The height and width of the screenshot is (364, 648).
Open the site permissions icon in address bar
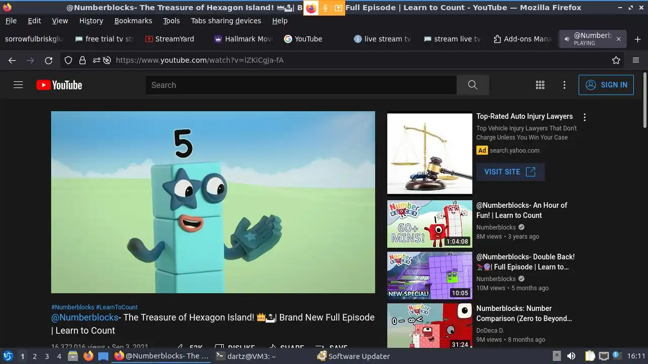click(96, 60)
